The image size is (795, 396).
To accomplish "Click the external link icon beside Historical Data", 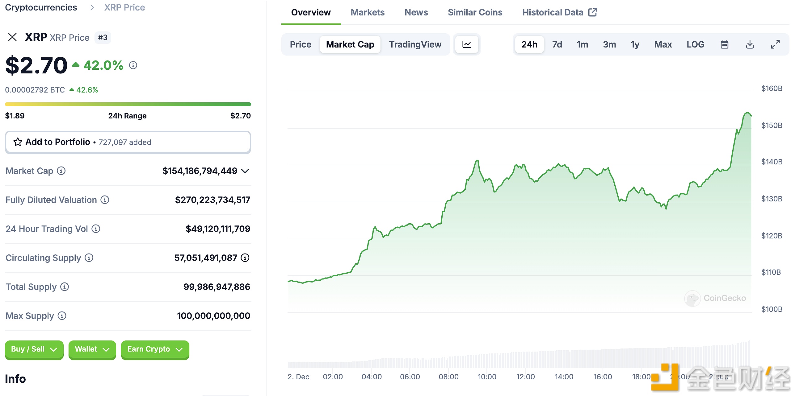I will [593, 12].
